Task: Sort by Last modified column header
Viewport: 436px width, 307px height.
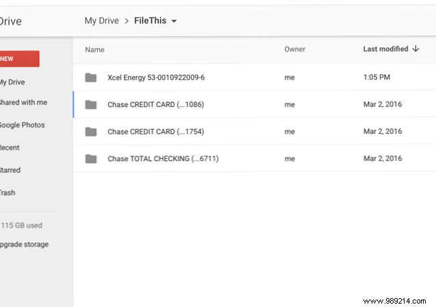Action: (x=385, y=49)
